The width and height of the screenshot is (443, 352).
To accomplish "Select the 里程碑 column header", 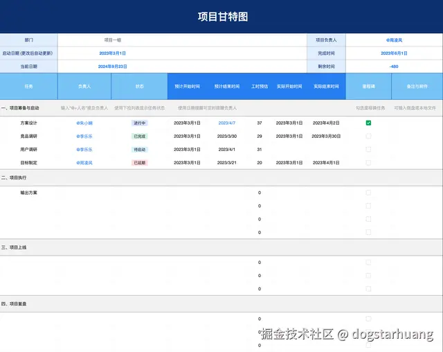I will coord(369,86).
